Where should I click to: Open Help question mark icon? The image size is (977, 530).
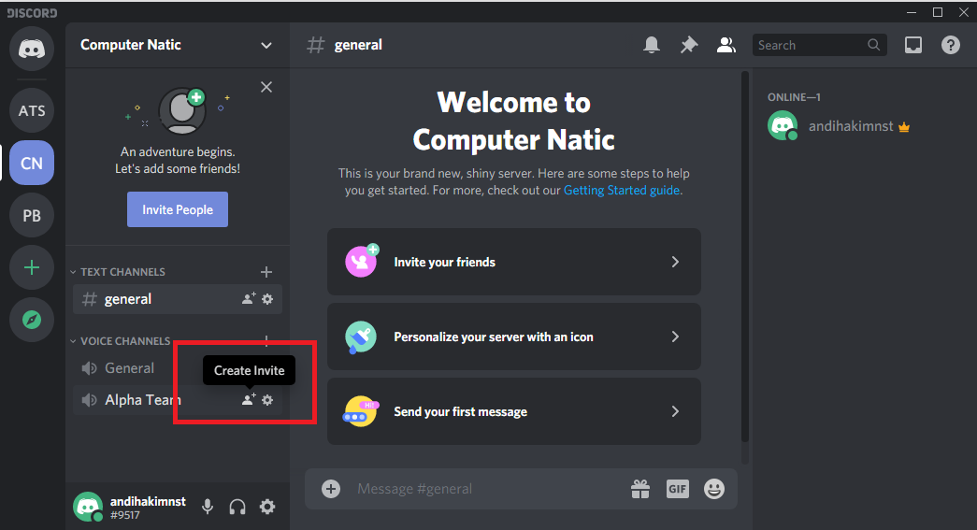[x=951, y=45]
